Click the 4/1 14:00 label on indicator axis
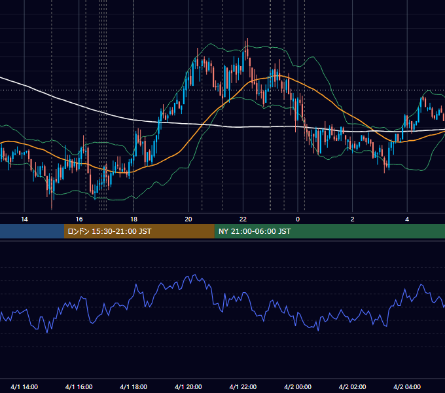Image resolution: width=445 pixels, height=393 pixels. (24, 386)
